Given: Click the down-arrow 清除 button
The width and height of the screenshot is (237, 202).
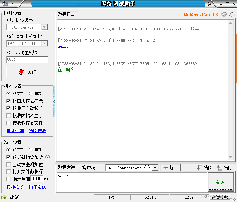Looking at the screenshot, I should click(x=205, y=168).
